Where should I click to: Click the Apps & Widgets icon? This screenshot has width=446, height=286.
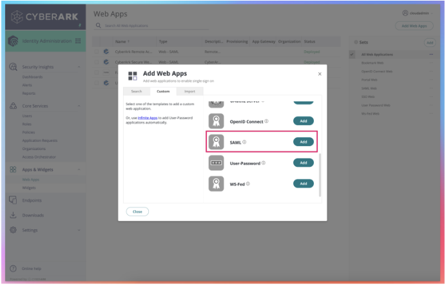[13, 169]
